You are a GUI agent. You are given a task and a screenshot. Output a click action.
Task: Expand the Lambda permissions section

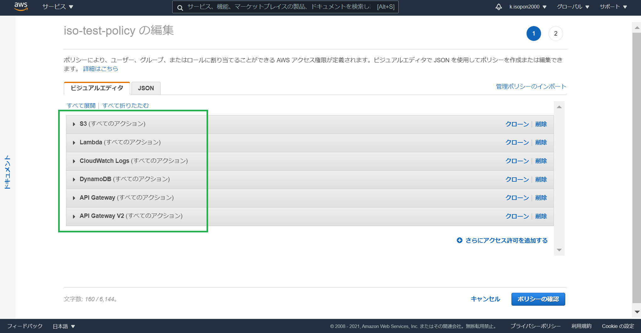click(74, 142)
